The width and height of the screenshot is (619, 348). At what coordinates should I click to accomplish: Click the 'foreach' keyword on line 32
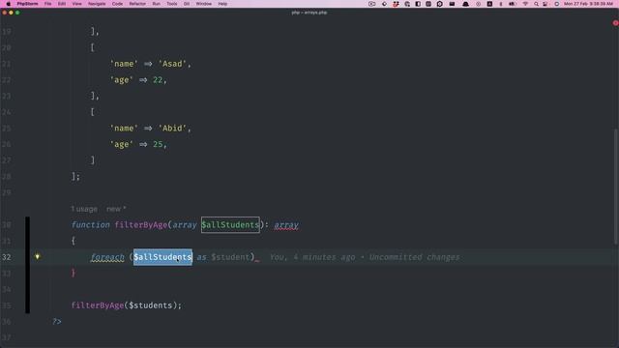click(x=107, y=257)
